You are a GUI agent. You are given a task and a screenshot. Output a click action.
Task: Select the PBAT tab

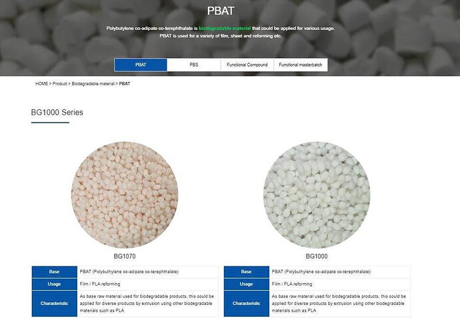tap(141, 65)
